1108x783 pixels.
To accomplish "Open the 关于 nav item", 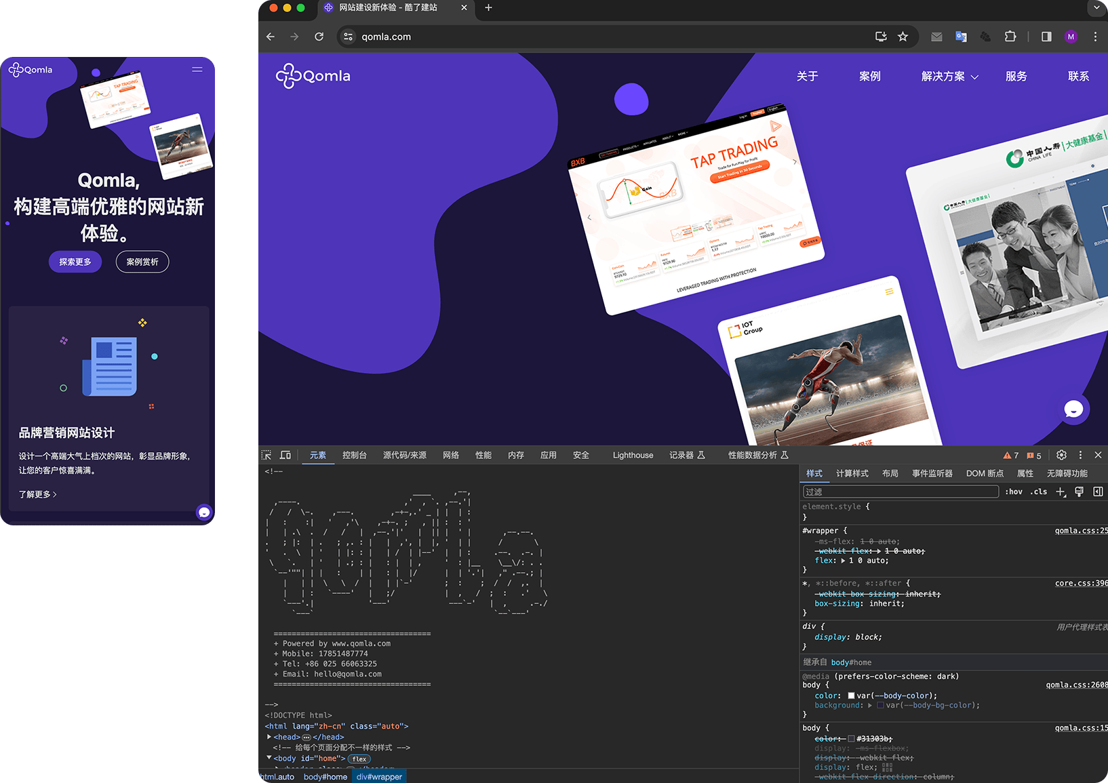I will click(x=807, y=77).
